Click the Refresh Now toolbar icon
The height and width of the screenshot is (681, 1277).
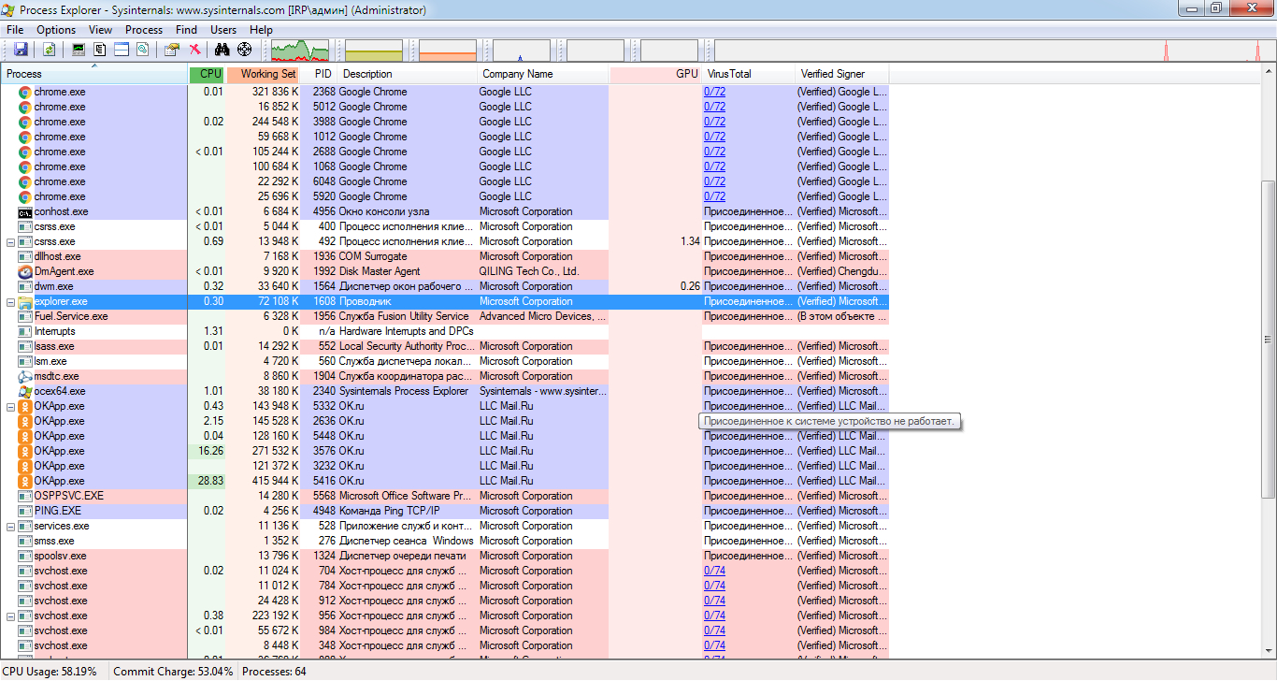click(x=49, y=50)
